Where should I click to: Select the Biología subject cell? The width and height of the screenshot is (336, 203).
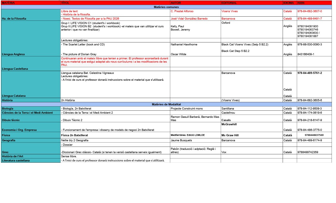point(8,109)
